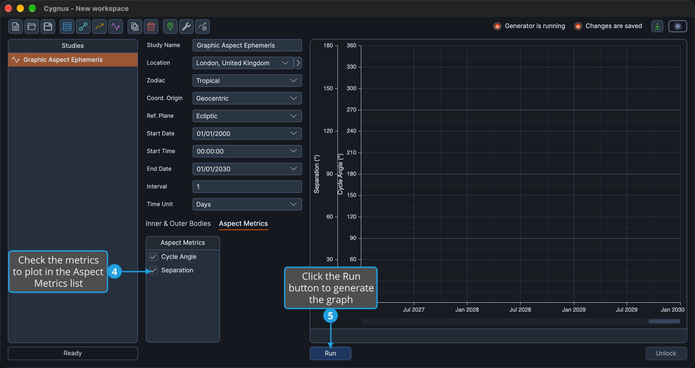Click the Studies panel header
This screenshot has width=695, height=368.
[x=73, y=46]
